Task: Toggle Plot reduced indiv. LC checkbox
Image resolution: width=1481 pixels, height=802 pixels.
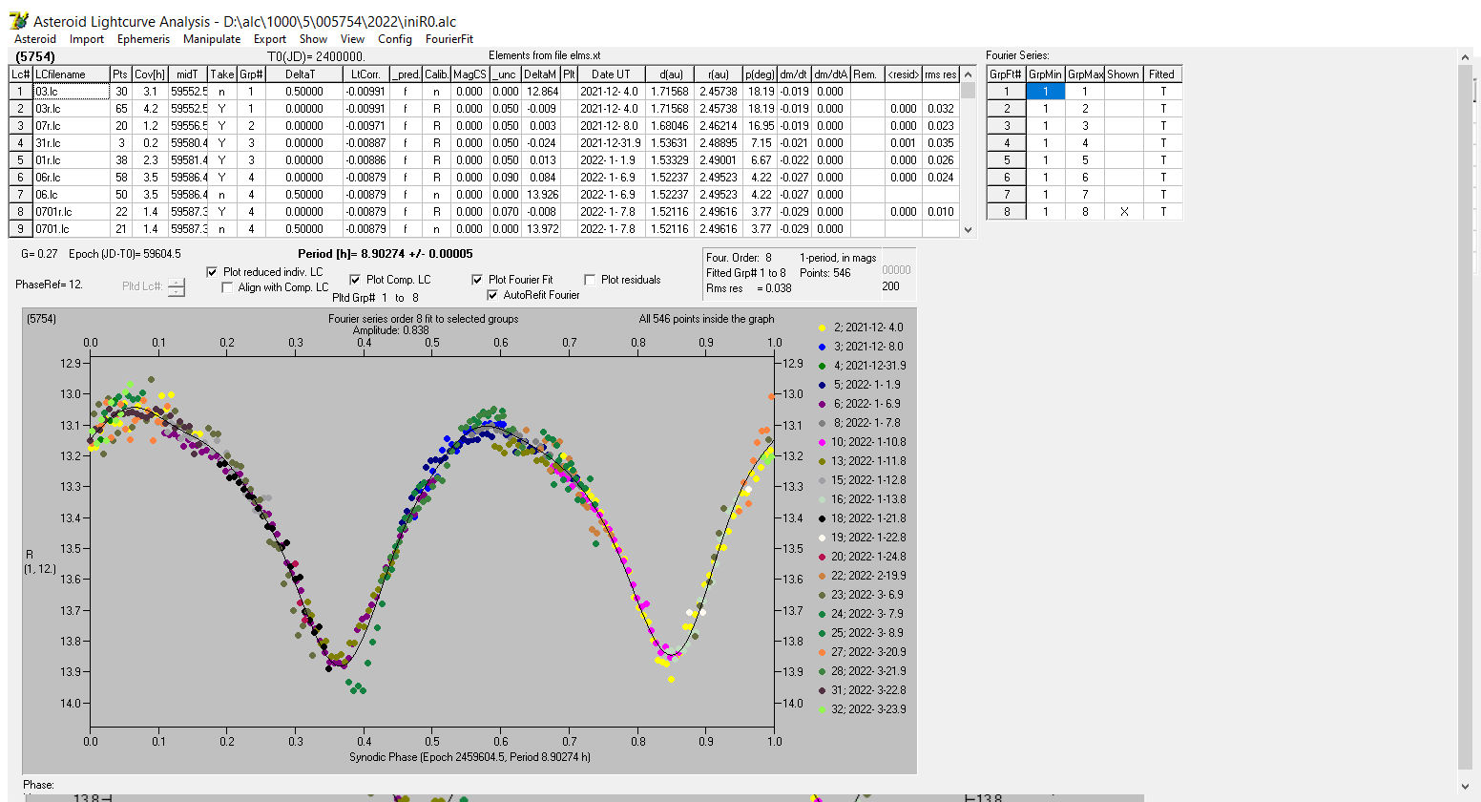Action: [x=212, y=272]
